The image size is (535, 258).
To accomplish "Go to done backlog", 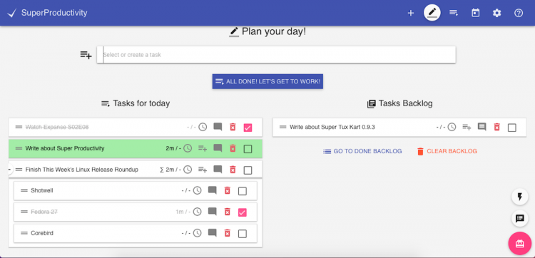I will 362,151.
